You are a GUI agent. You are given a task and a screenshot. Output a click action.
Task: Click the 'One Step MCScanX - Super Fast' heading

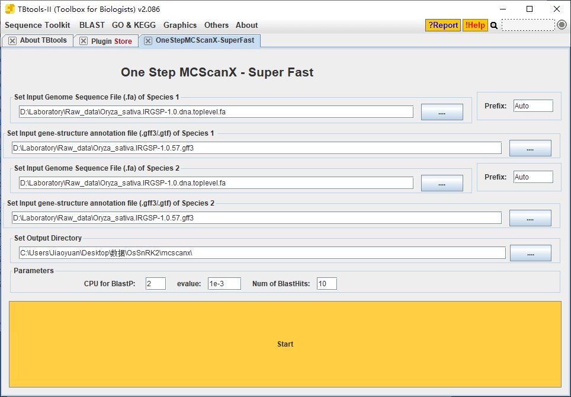point(217,72)
